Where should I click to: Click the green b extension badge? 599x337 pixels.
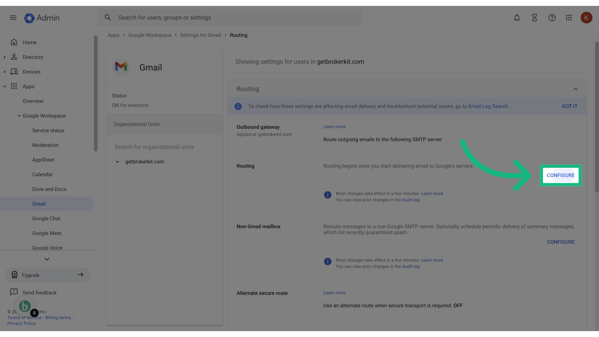pyautogui.click(x=25, y=306)
